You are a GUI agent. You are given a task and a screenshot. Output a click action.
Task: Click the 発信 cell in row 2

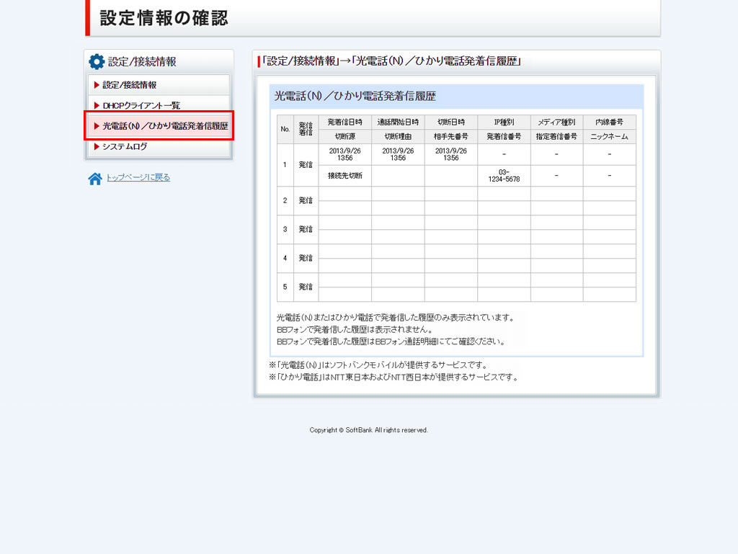[x=306, y=201]
